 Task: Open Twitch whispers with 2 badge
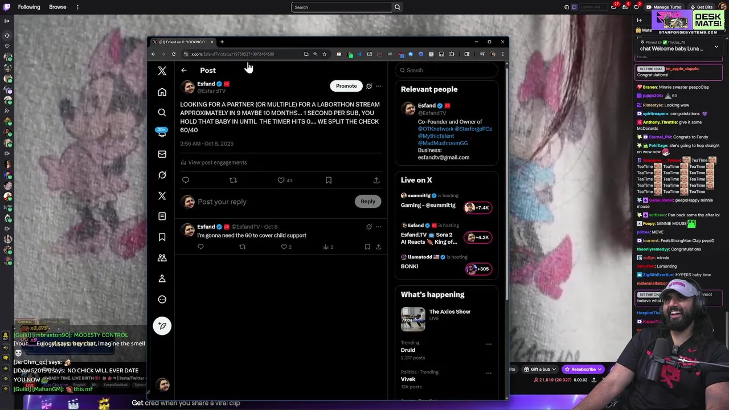point(637,7)
